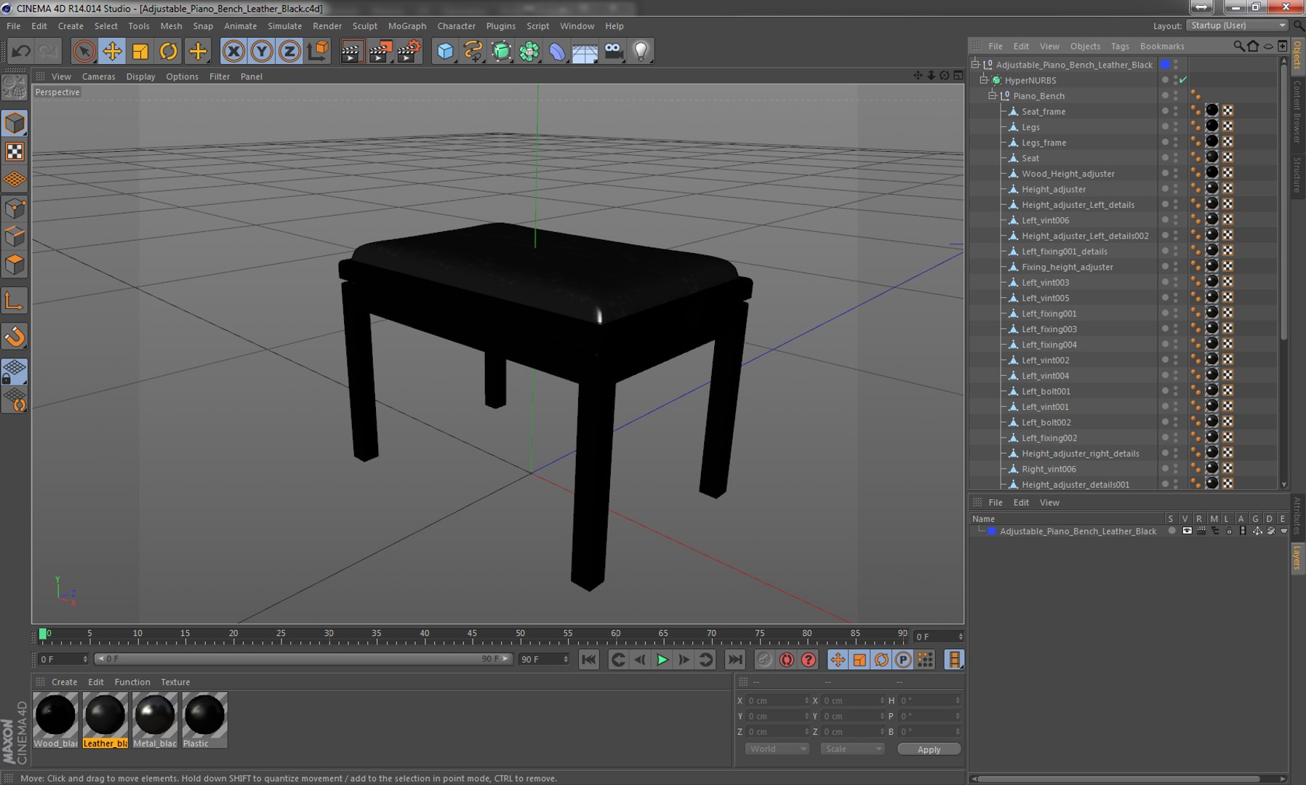Add a Cube primitive object
Screen dimensions: 1306x785
(x=445, y=51)
